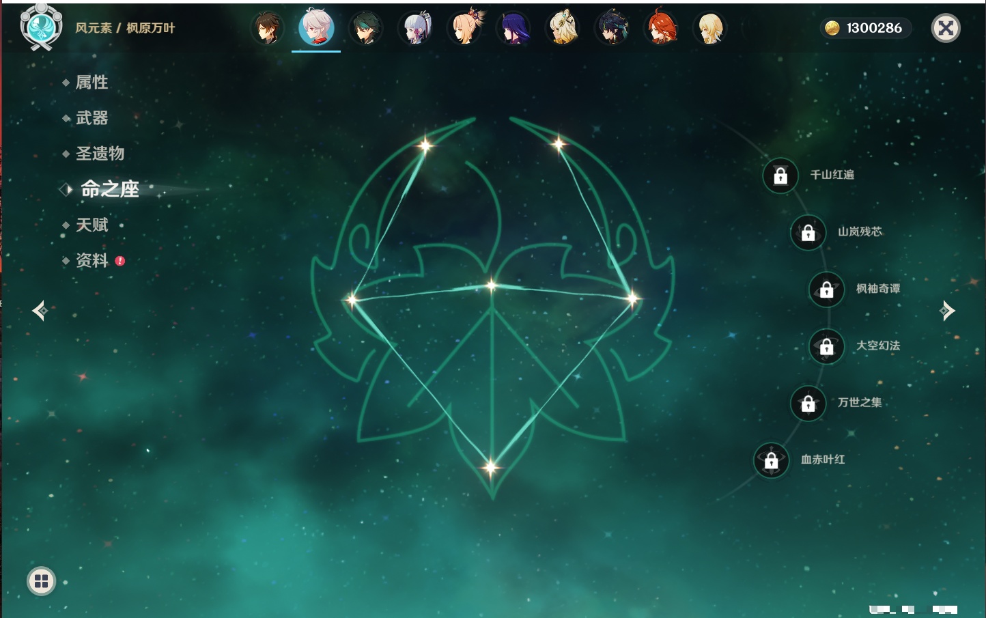The width and height of the screenshot is (986, 618).
Task: Switch to the eighth character portrait with dark hair
Action: 611,28
